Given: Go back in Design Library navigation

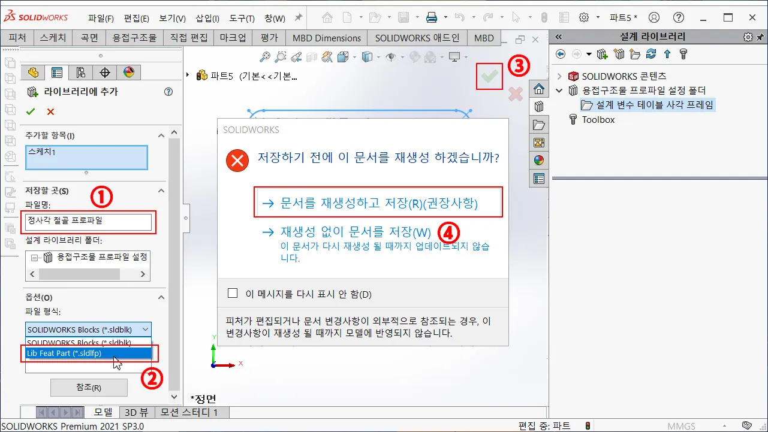Looking at the screenshot, I should [561, 54].
